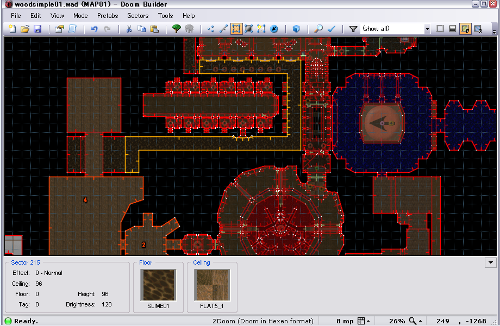This screenshot has width=500, height=326.
Task: Open the zoom level dropdown in the status bar
Action: click(416, 321)
